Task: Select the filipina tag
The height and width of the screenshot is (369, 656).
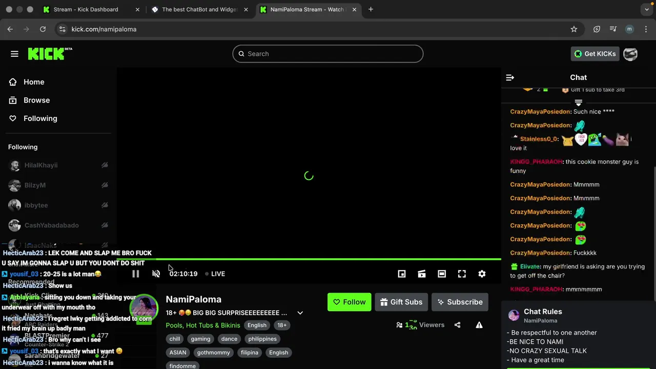Action: [250, 353]
